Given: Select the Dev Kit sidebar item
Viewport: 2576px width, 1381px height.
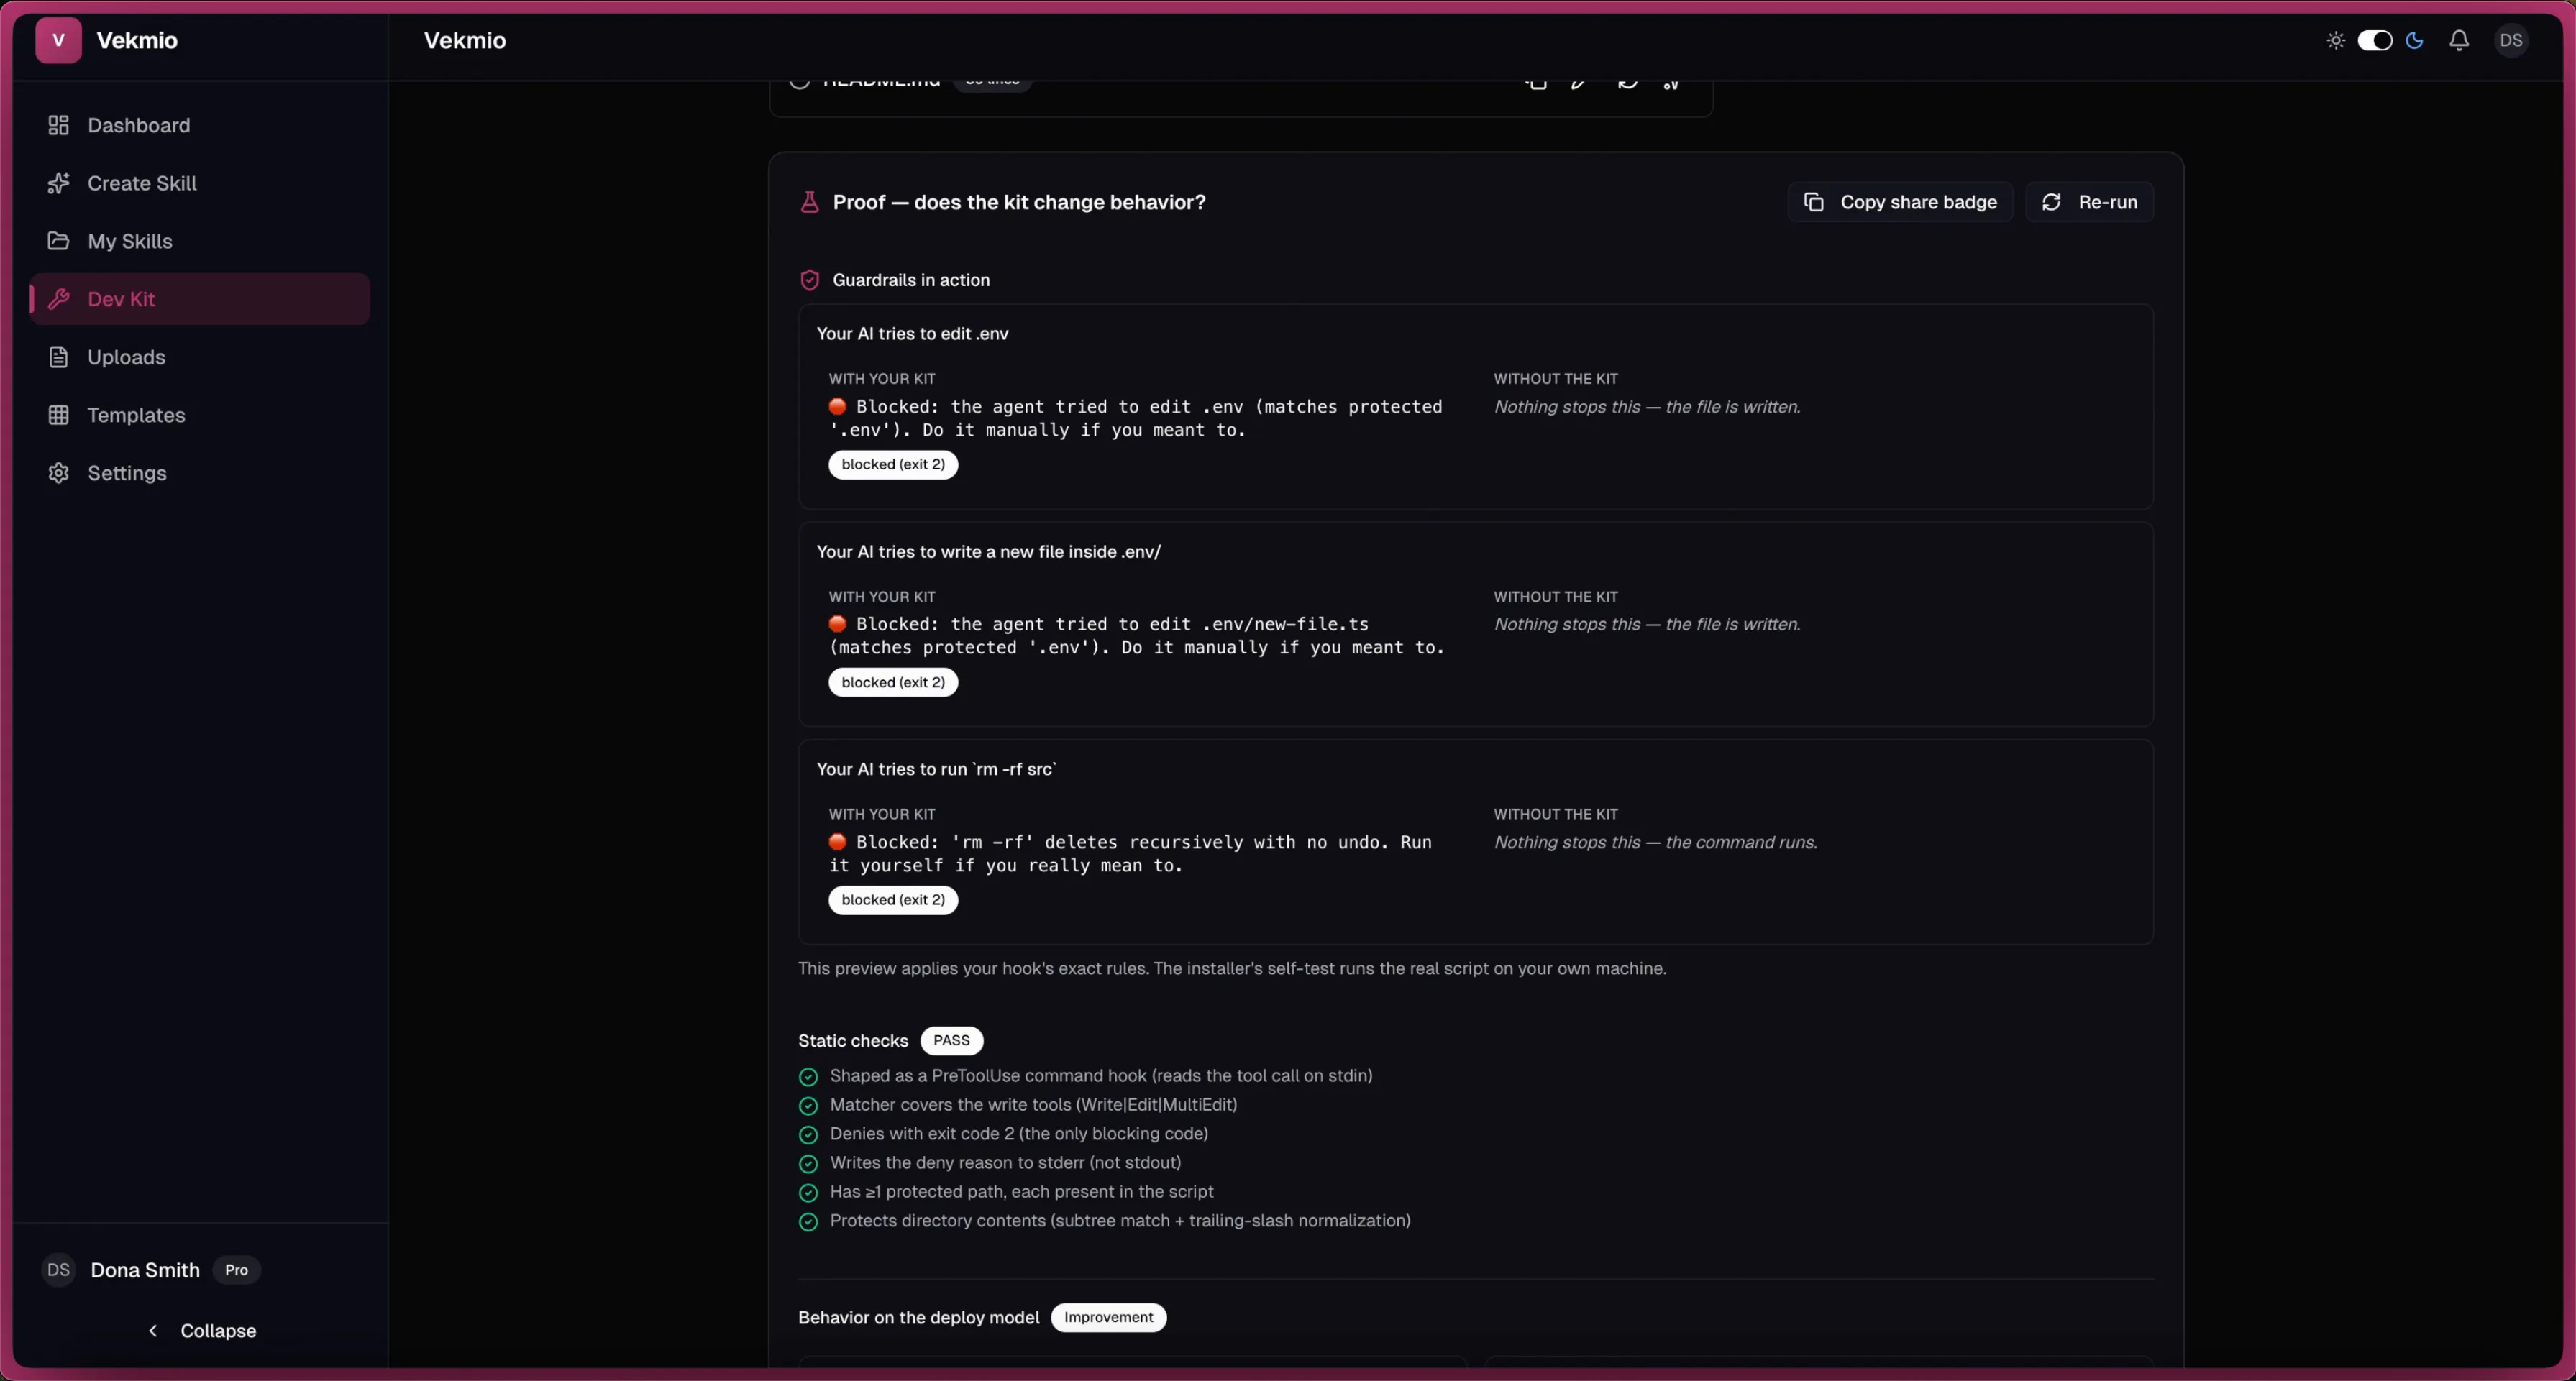Looking at the screenshot, I should click(200, 299).
